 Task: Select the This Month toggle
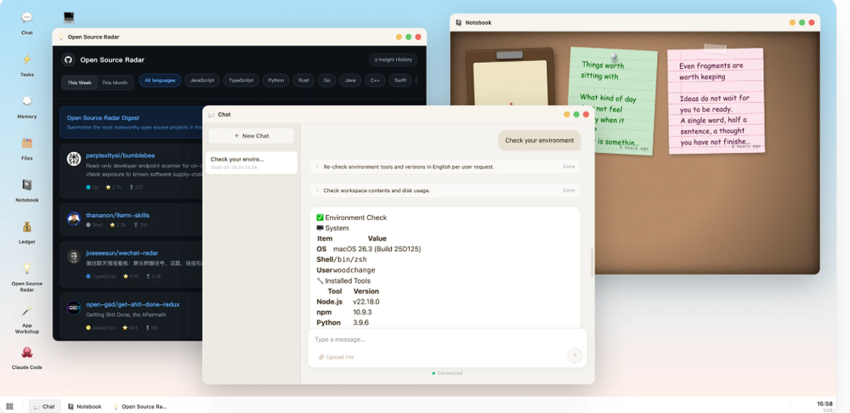click(x=115, y=83)
